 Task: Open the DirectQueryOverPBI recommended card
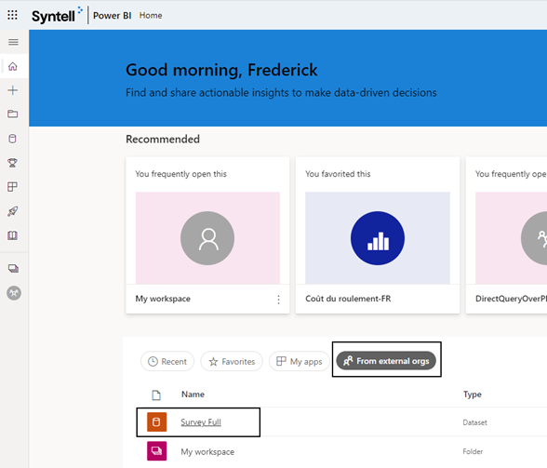[x=506, y=235]
